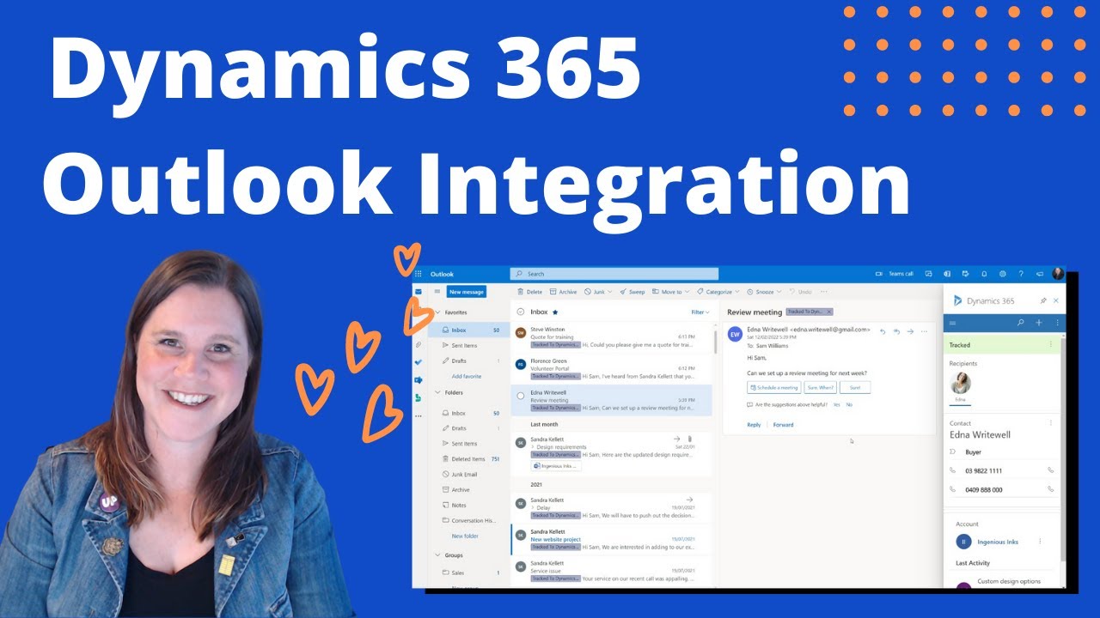Screen dimensions: 1100x618
Task: Select the Edna Writewell message circle
Action: point(520,396)
